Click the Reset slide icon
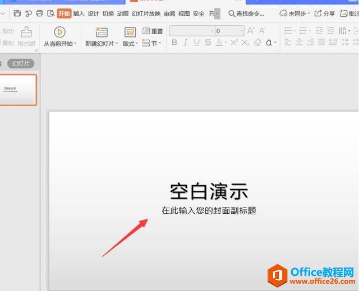359x291 pixels. coord(153,31)
